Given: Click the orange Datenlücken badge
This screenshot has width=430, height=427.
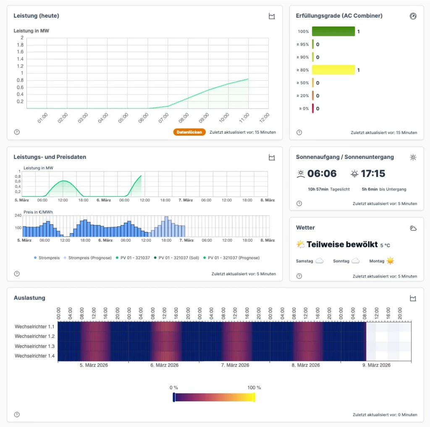Looking at the screenshot, I should pyautogui.click(x=189, y=132).
